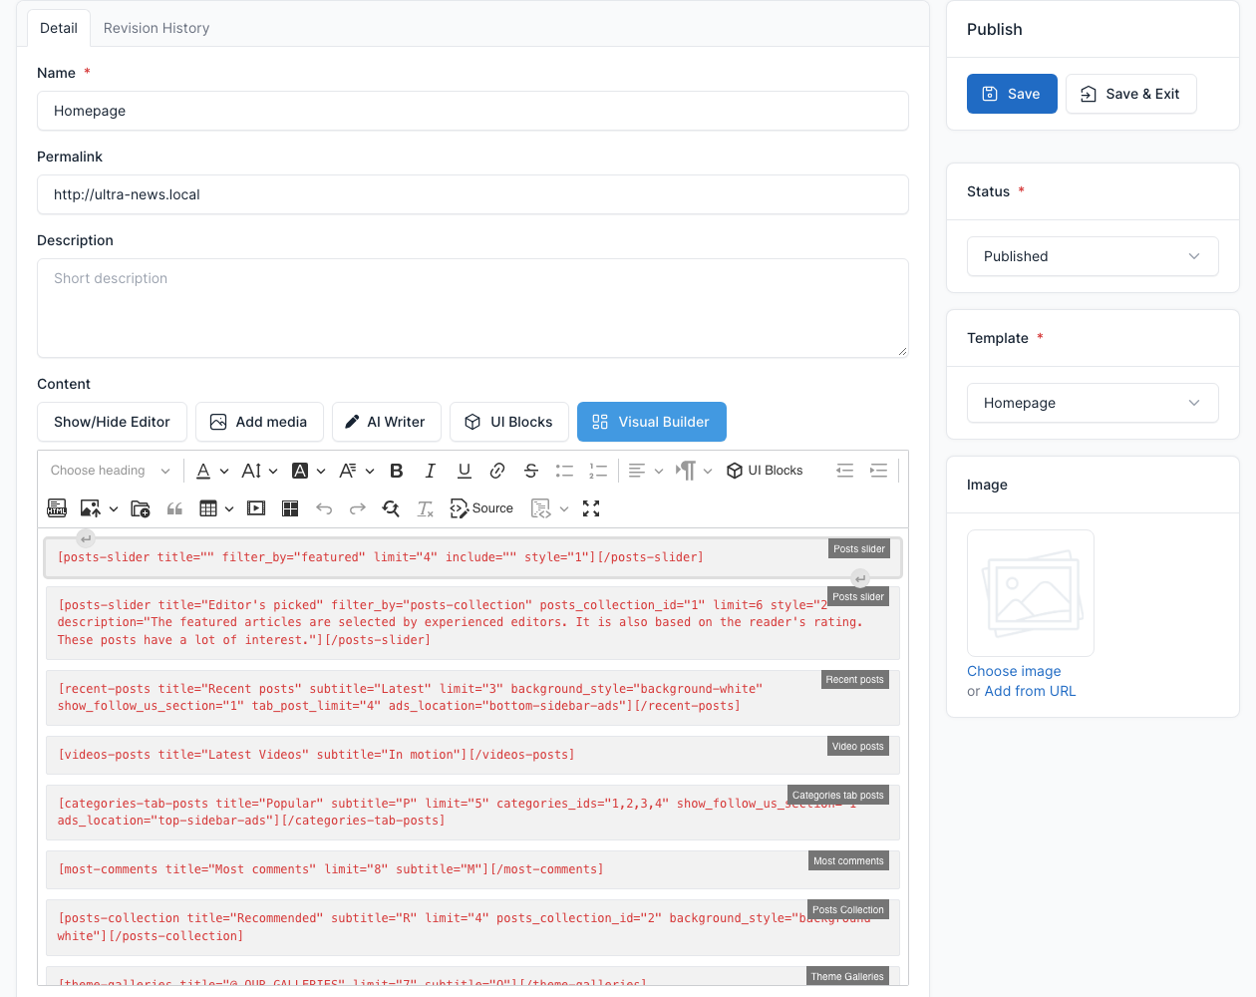Image resolution: width=1256 pixels, height=997 pixels.
Task: Click the font color icon
Action: [203, 471]
